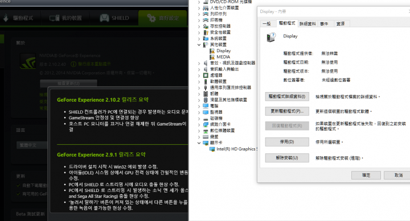The image size is (410, 221).
Task: Click the 網路介面卡 network icon
Action: tap(206, 124)
